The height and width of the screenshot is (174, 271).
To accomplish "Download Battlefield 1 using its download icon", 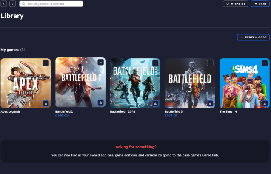I will point(100,103).
